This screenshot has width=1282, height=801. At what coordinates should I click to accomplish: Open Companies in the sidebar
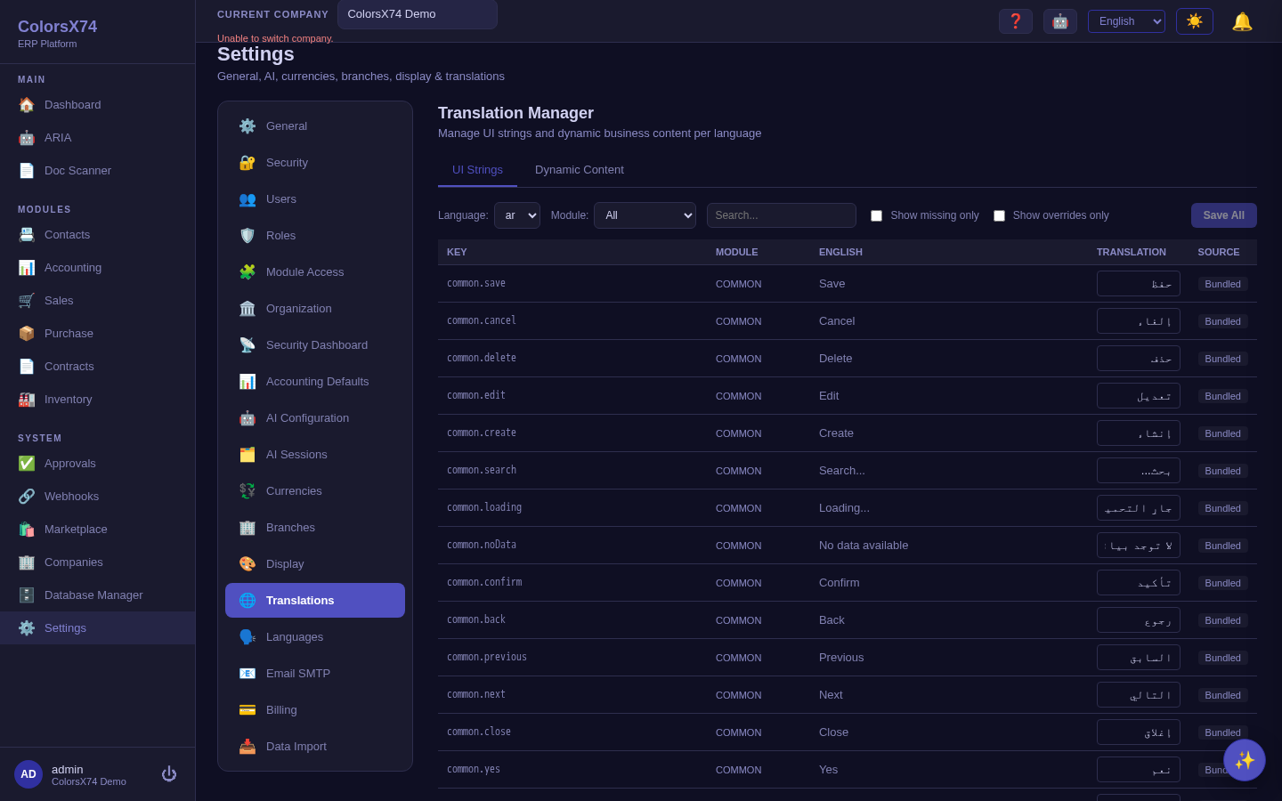click(98, 562)
